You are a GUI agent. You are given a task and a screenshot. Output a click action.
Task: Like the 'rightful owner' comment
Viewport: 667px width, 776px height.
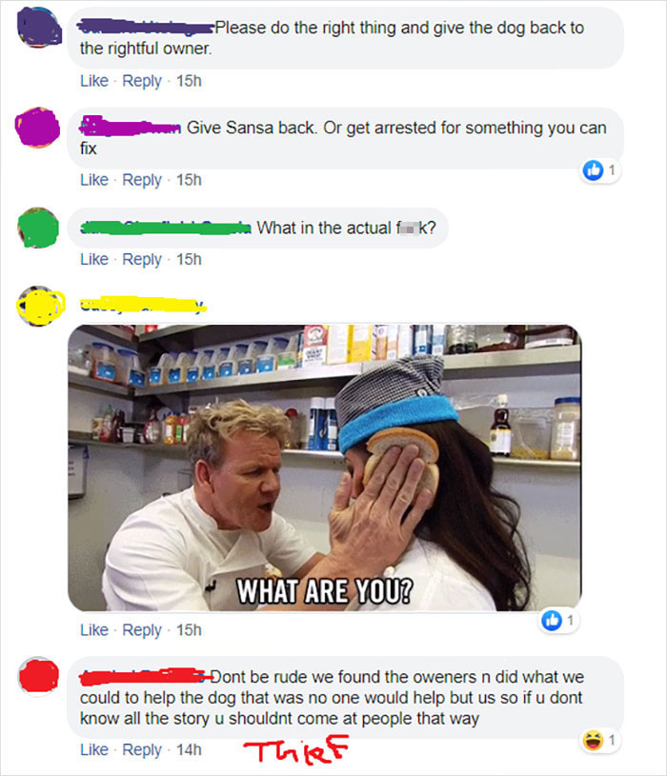[x=94, y=81]
